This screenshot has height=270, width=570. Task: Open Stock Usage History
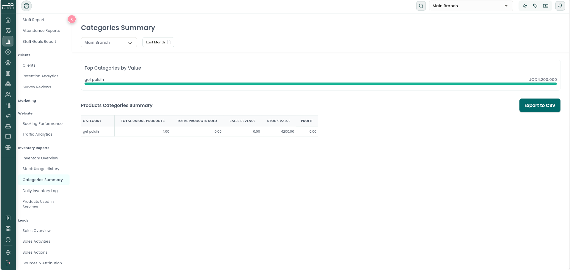(x=41, y=169)
